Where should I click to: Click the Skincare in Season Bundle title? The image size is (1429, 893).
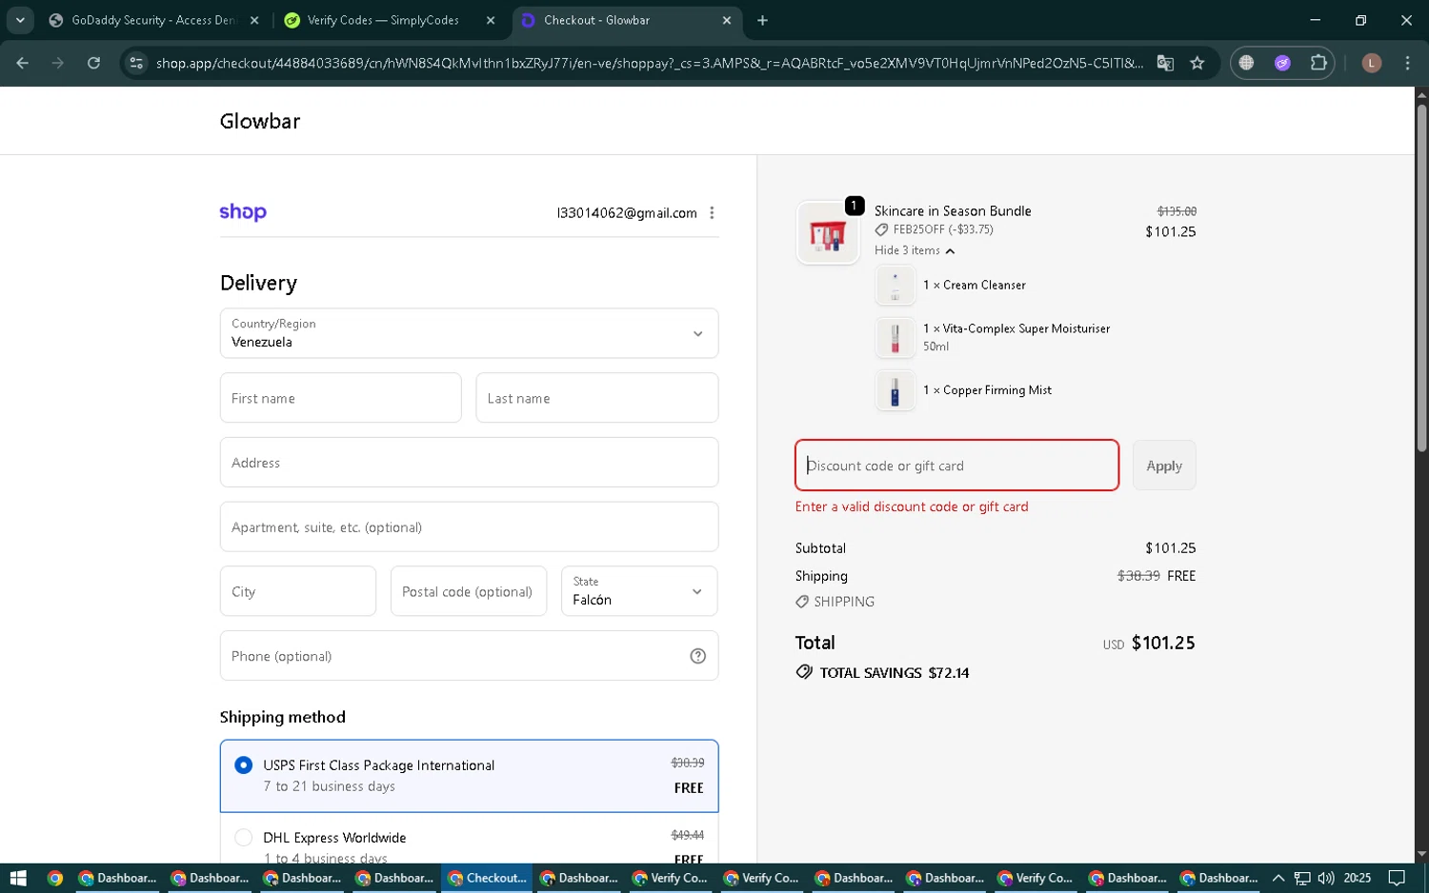(953, 210)
